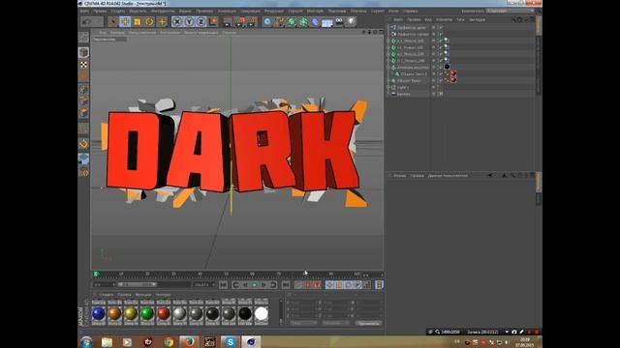620x348 pixels.
Task: Select the white material sphere
Action: point(261,313)
